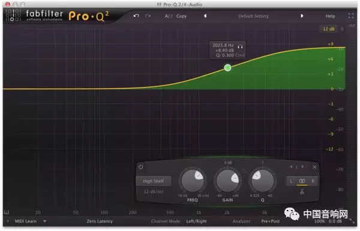Click the redo arrow in the top bar
The height and width of the screenshot is (231, 360).
[148, 16]
